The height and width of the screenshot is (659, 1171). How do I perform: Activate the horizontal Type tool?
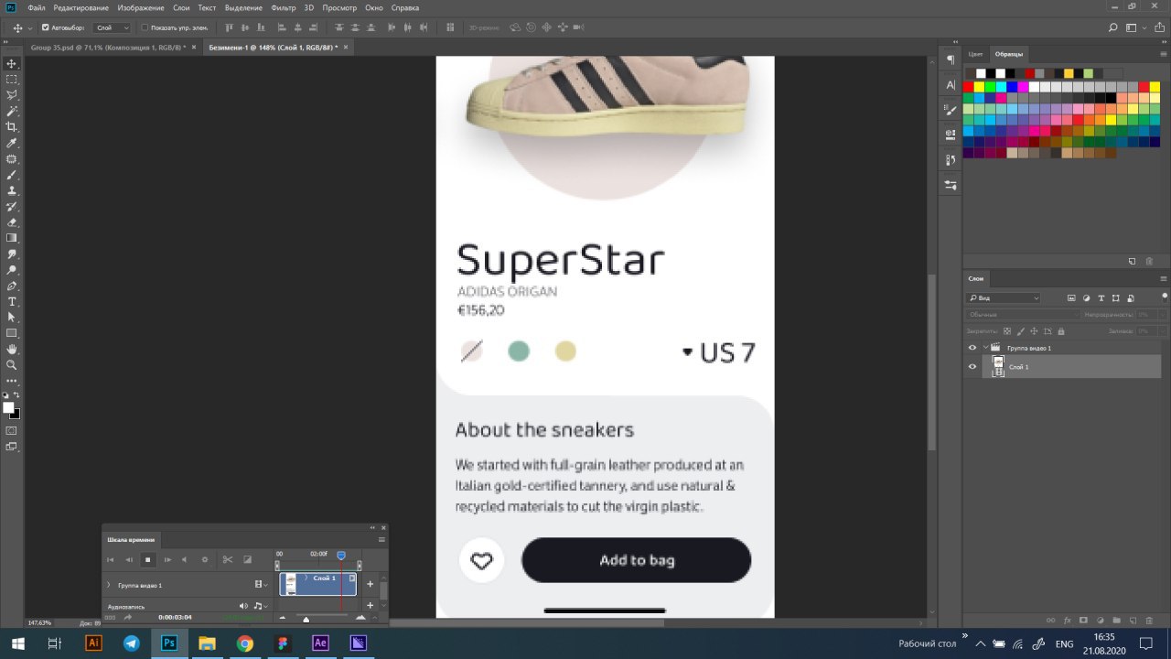click(12, 301)
